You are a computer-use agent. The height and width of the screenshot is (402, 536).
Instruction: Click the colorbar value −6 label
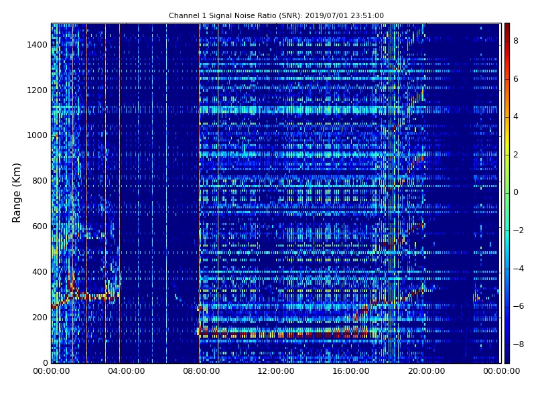pyautogui.click(x=519, y=306)
